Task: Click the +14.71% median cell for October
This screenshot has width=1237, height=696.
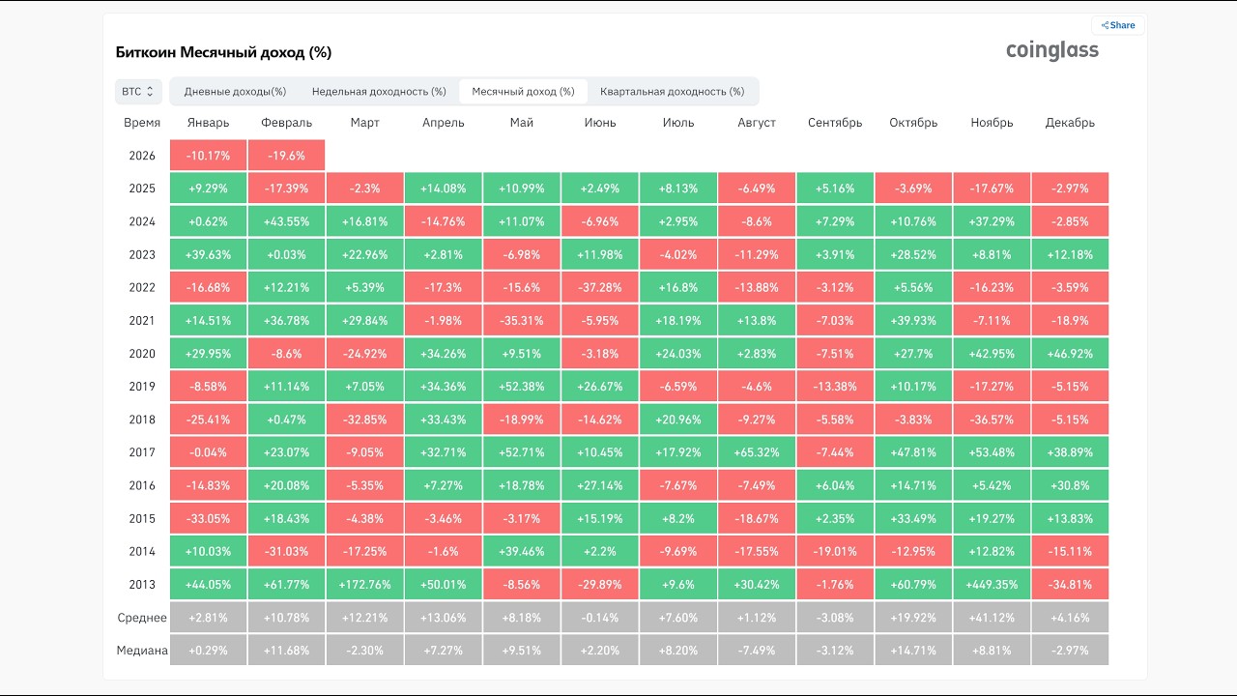Action: tap(913, 651)
